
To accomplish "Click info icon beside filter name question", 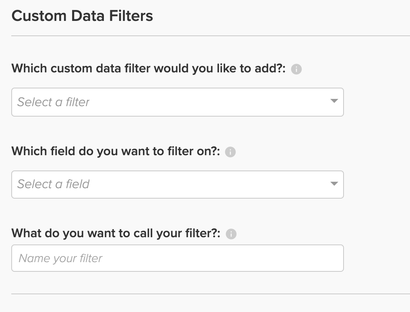I will click(231, 234).
